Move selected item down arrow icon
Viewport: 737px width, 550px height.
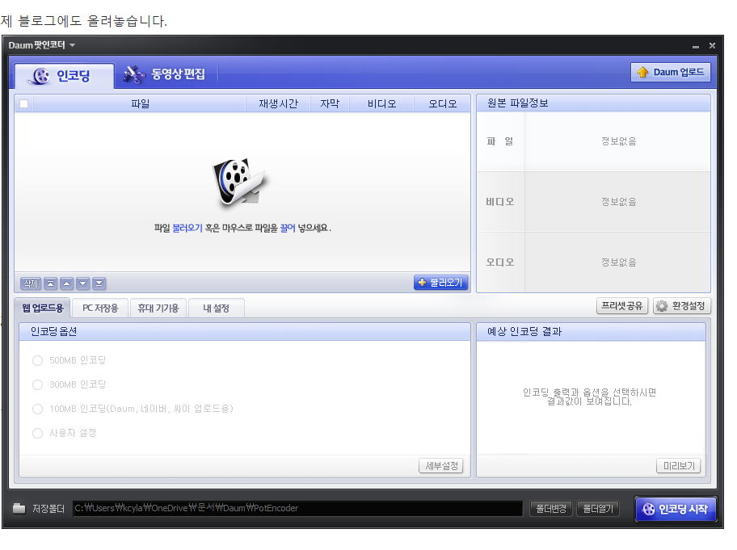click(x=82, y=283)
